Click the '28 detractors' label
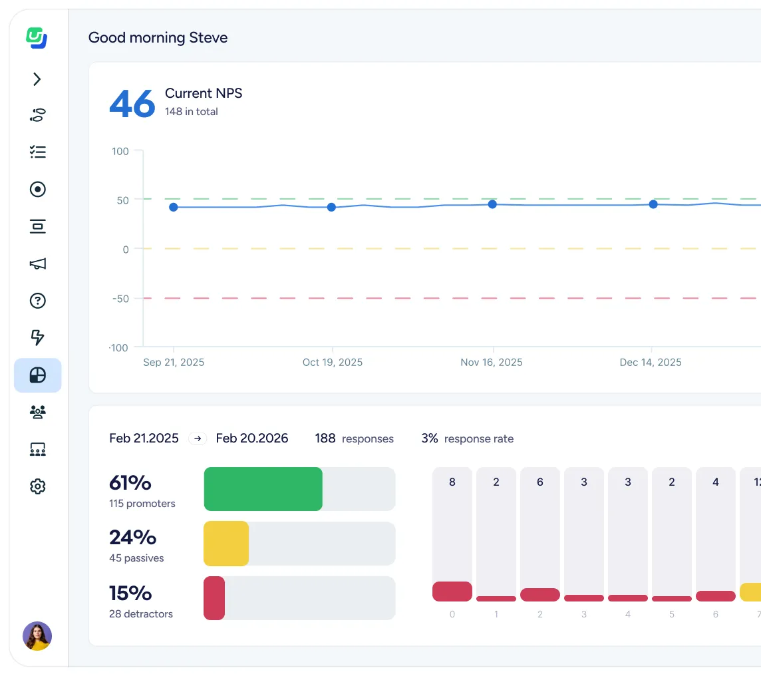Viewport: 761px width, 676px height. [x=141, y=614]
